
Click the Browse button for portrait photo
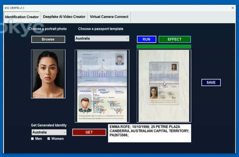(48, 39)
